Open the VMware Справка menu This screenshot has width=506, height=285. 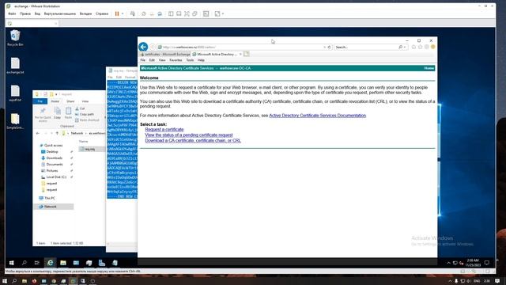(x=102, y=14)
